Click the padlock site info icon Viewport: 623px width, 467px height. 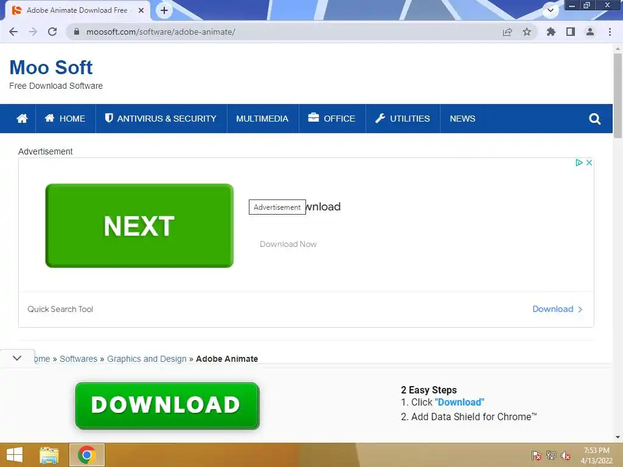tap(77, 32)
